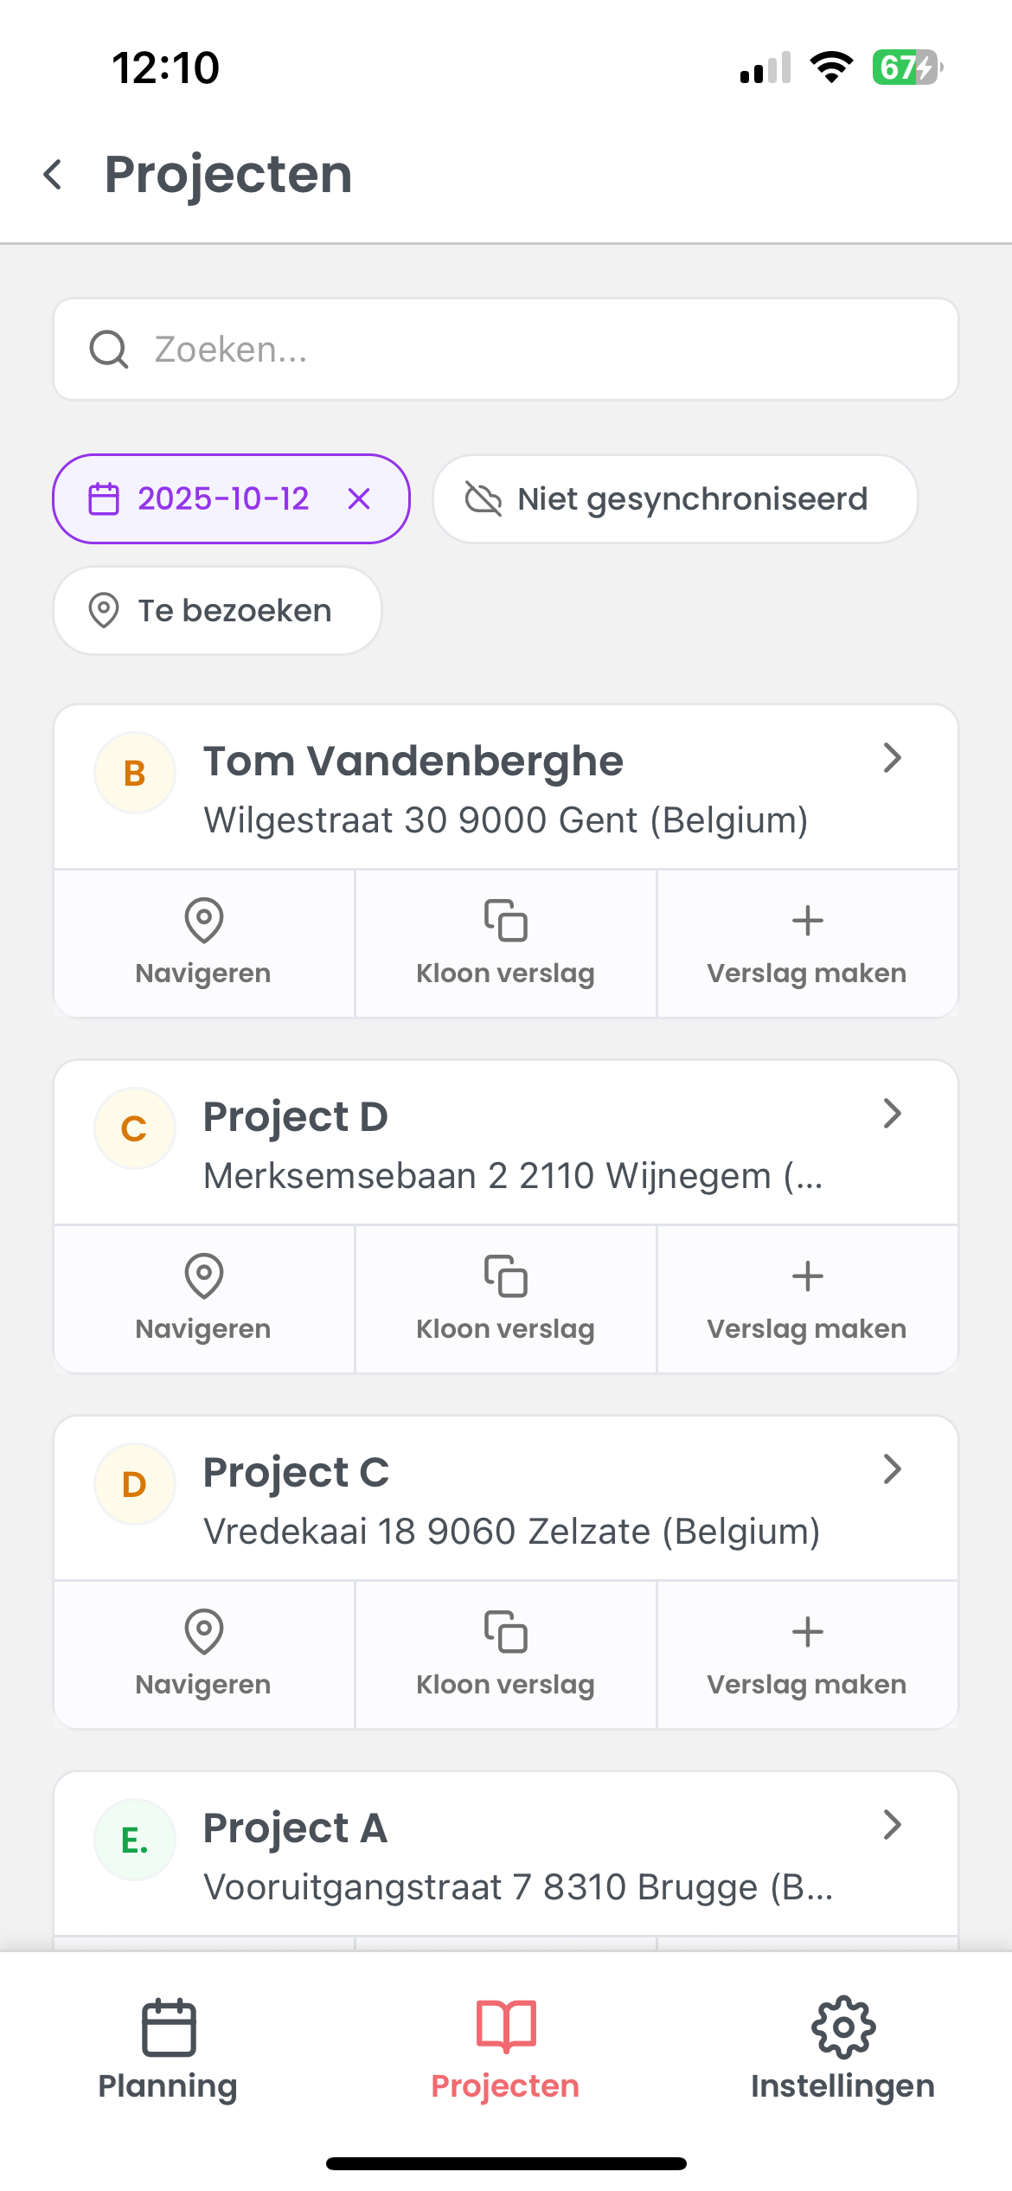Open Project D details via right chevron
Screen dimensions: 1012x2191
click(x=893, y=1114)
